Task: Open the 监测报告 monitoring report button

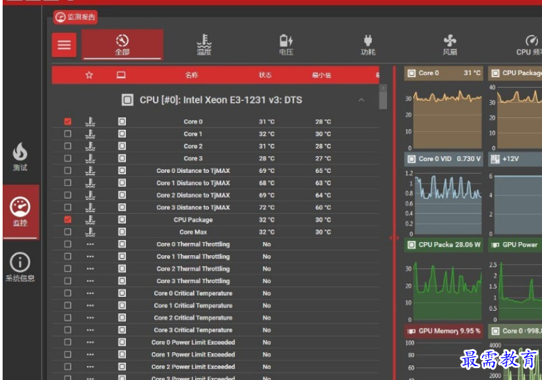Action: click(75, 17)
